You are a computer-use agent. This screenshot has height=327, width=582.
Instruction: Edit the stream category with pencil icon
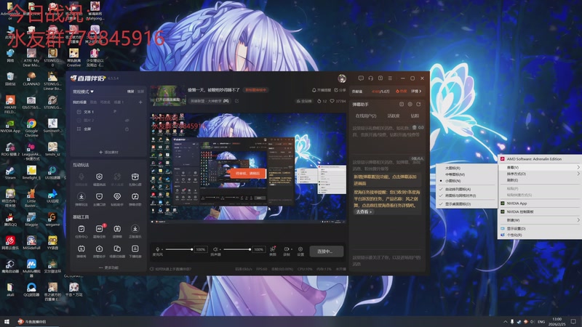coord(236,101)
